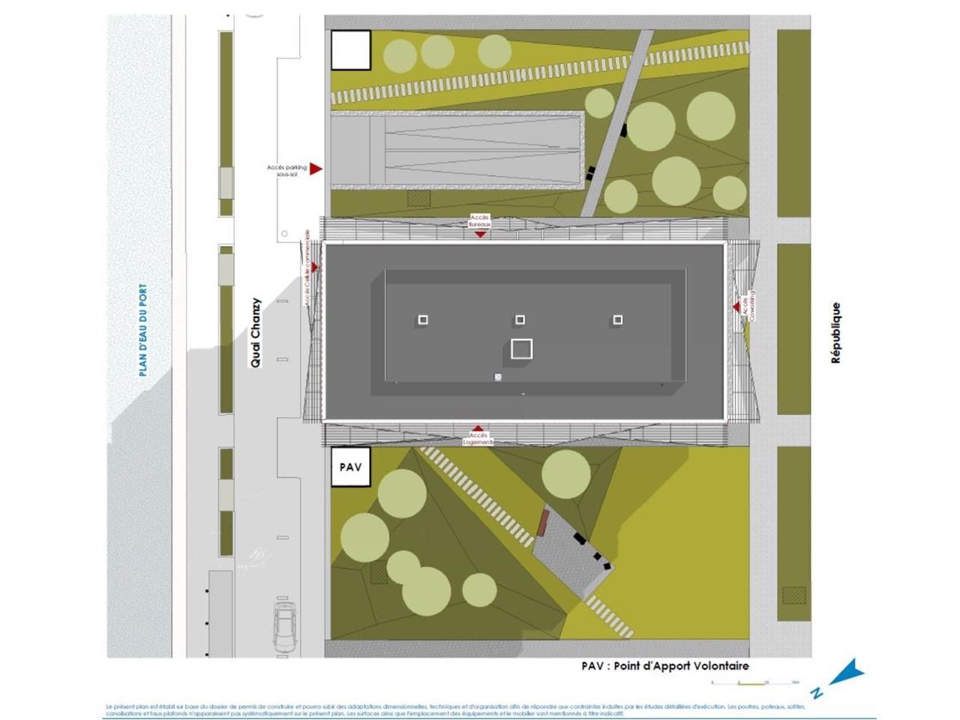This screenshot has height=720, width=960.
Task: Click the empty white square at top-left garden
Action: click(351, 50)
